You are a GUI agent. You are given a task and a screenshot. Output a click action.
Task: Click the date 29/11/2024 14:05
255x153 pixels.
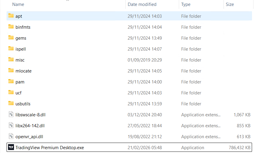(x=145, y=71)
